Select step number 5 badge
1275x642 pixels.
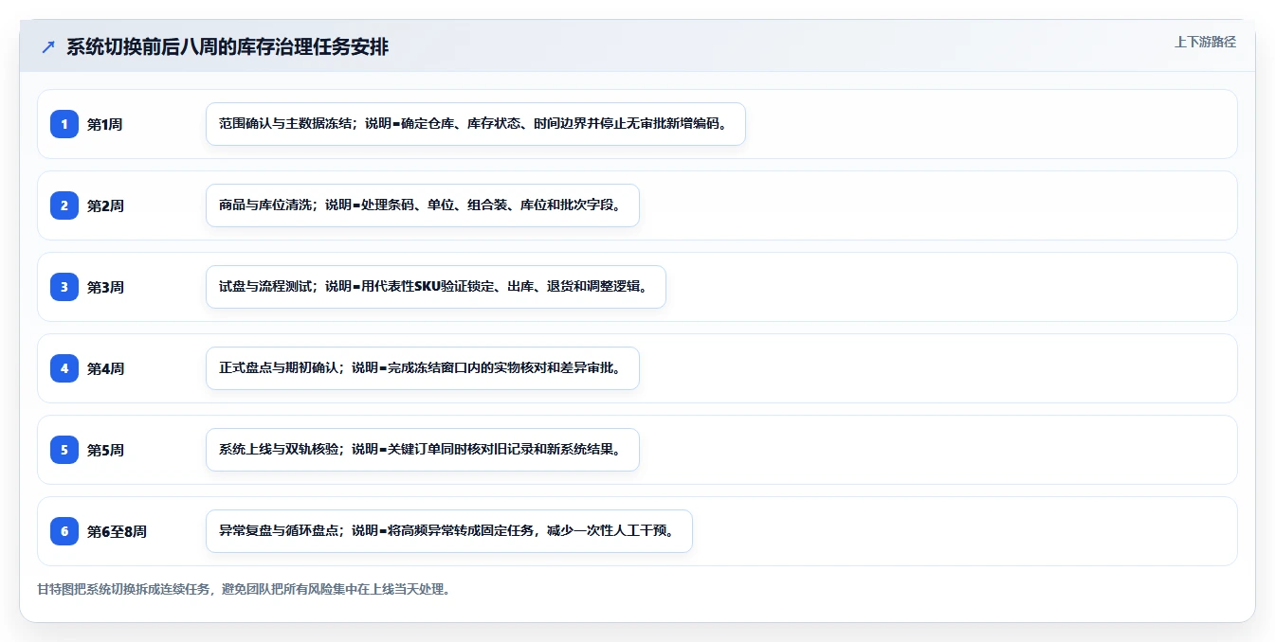click(x=64, y=450)
